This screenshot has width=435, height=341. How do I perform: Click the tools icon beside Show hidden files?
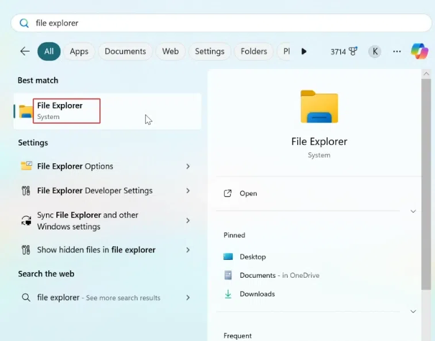(26, 250)
